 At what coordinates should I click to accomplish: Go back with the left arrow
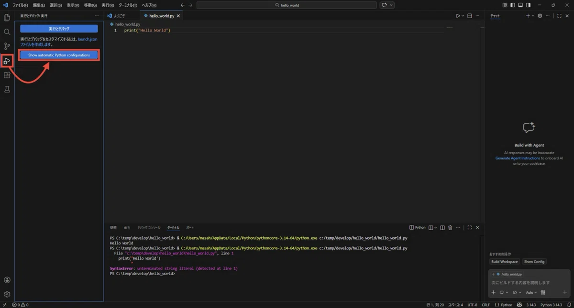pos(182,5)
